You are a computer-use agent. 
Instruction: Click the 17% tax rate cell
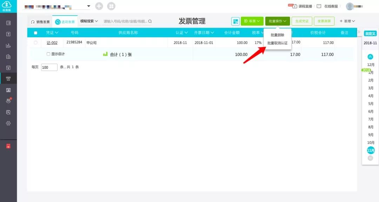258,43
